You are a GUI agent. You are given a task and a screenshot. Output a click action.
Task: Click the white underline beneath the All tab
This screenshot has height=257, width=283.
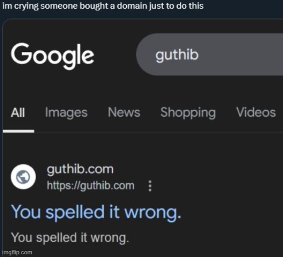(18, 131)
